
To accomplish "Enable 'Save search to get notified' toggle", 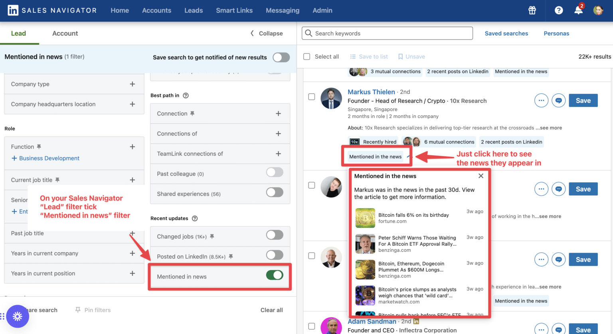I will (x=281, y=57).
